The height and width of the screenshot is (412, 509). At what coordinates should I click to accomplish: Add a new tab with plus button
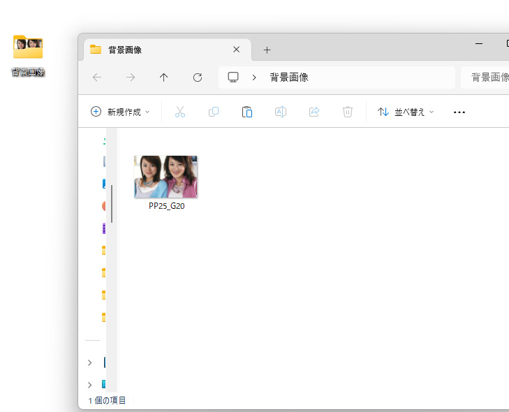point(267,50)
